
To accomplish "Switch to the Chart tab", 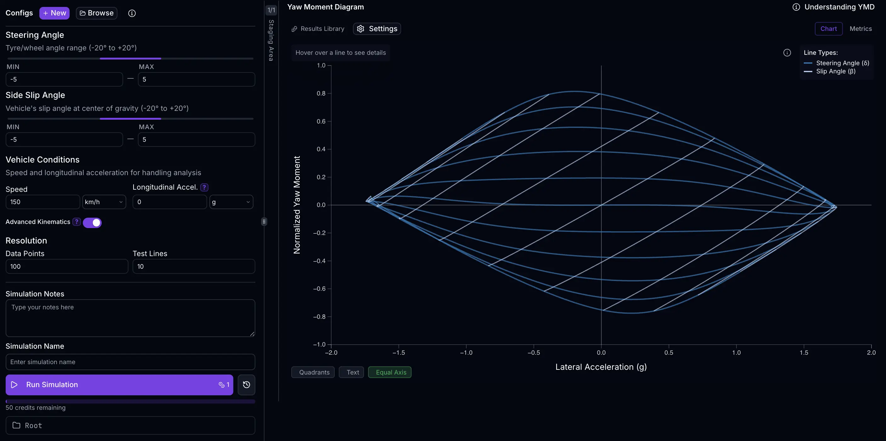I will click(x=828, y=29).
